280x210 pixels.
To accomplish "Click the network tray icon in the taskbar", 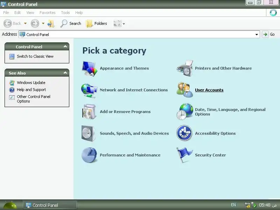I will click(x=247, y=205).
